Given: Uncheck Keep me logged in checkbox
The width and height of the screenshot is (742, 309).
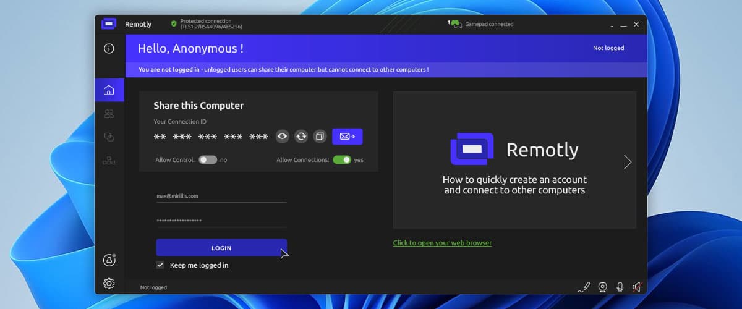Looking at the screenshot, I should tap(160, 265).
